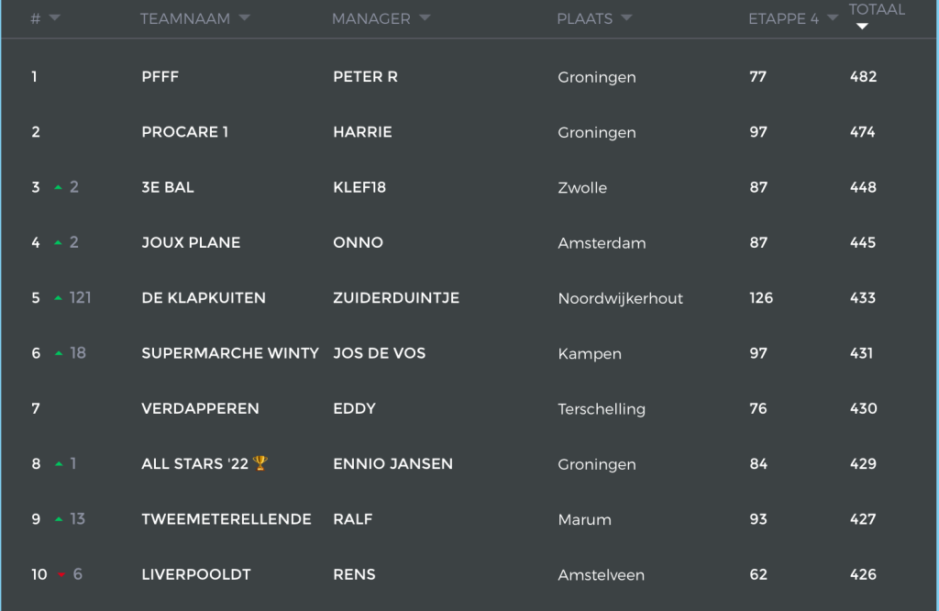This screenshot has height=611, width=939.
Task: Select the VERDAPPEREN team row
Action: tap(469, 408)
